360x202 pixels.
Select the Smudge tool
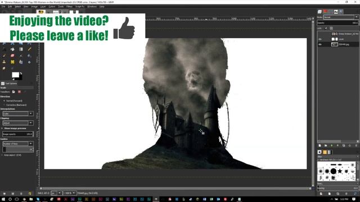(x=4, y=68)
